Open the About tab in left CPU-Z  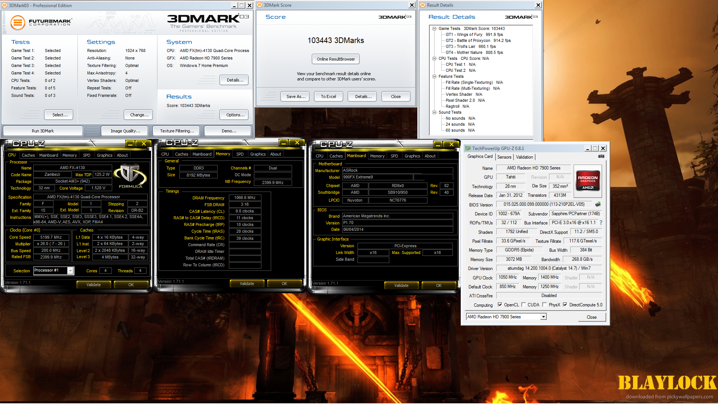click(122, 155)
